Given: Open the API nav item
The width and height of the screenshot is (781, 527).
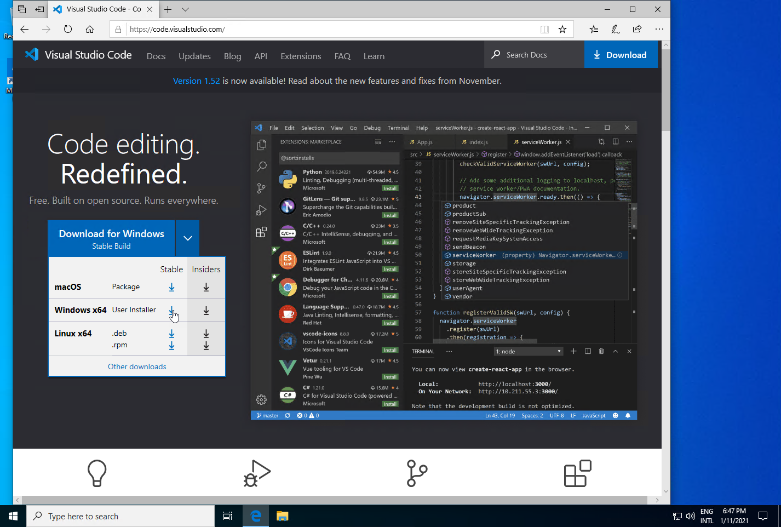Looking at the screenshot, I should (x=261, y=56).
